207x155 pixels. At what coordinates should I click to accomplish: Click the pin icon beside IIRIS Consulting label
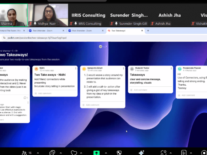coord(76,24)
